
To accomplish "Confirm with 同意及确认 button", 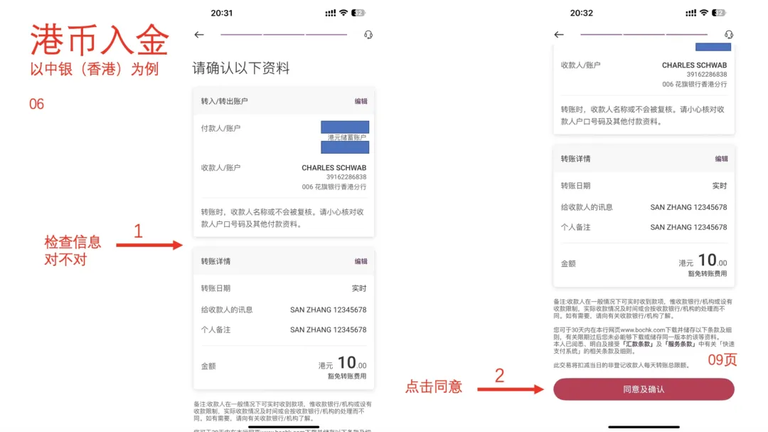I will click(644, 389).
